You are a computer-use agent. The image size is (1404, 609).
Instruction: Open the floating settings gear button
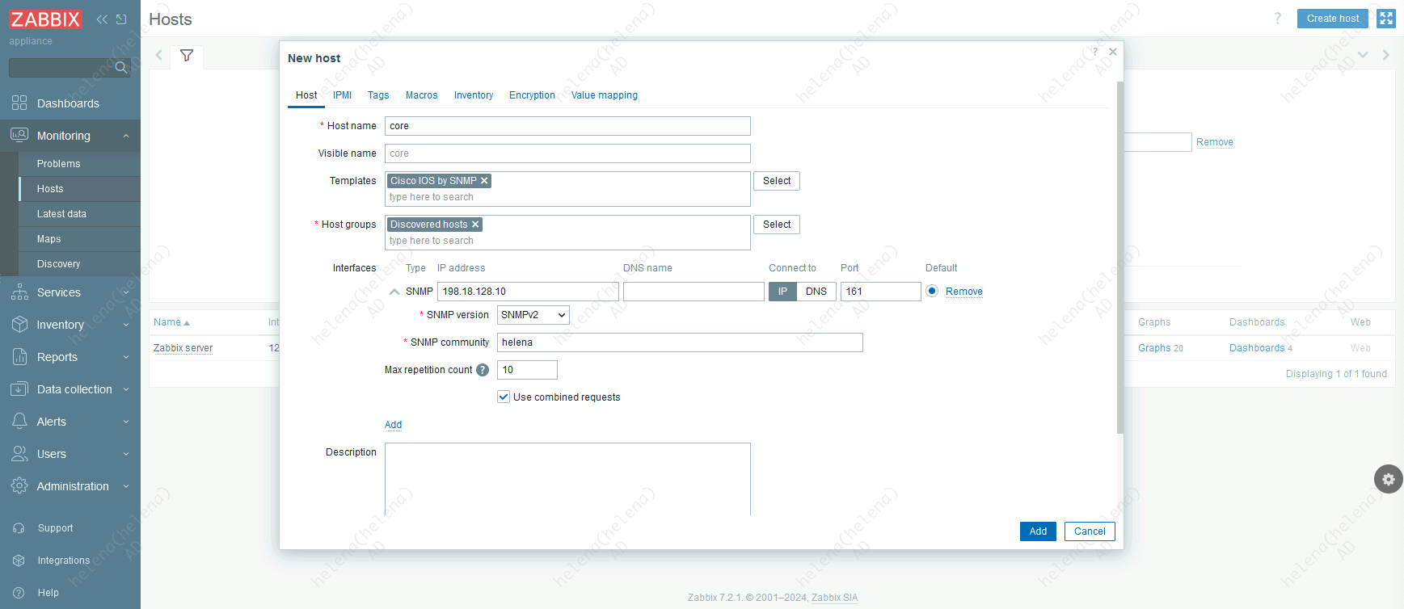[x=1388, y=479]
